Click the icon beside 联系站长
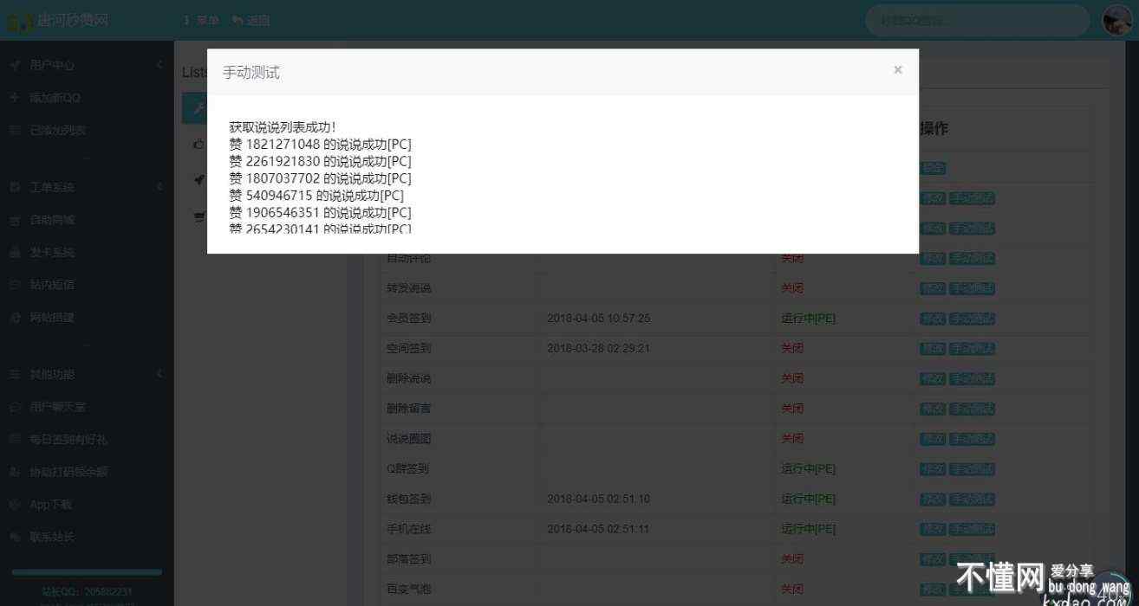1139x606 pixels. 15,538
